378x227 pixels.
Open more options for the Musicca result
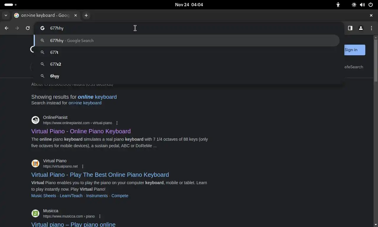tap(100, 216)
